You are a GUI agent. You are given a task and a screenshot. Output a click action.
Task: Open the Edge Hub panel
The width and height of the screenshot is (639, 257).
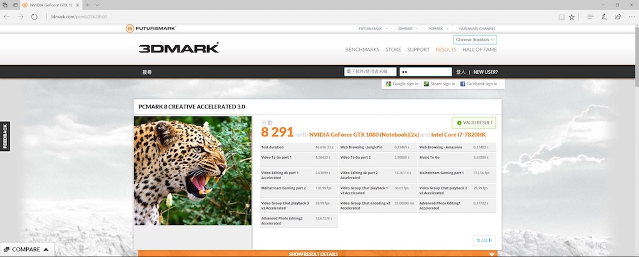[x=590, y=17]
